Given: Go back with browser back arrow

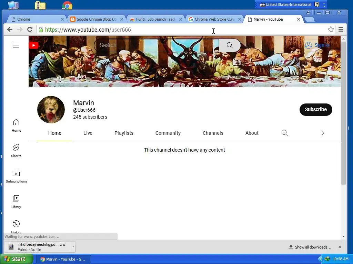Looking at the screenshot, I should [x=10, y=30].
